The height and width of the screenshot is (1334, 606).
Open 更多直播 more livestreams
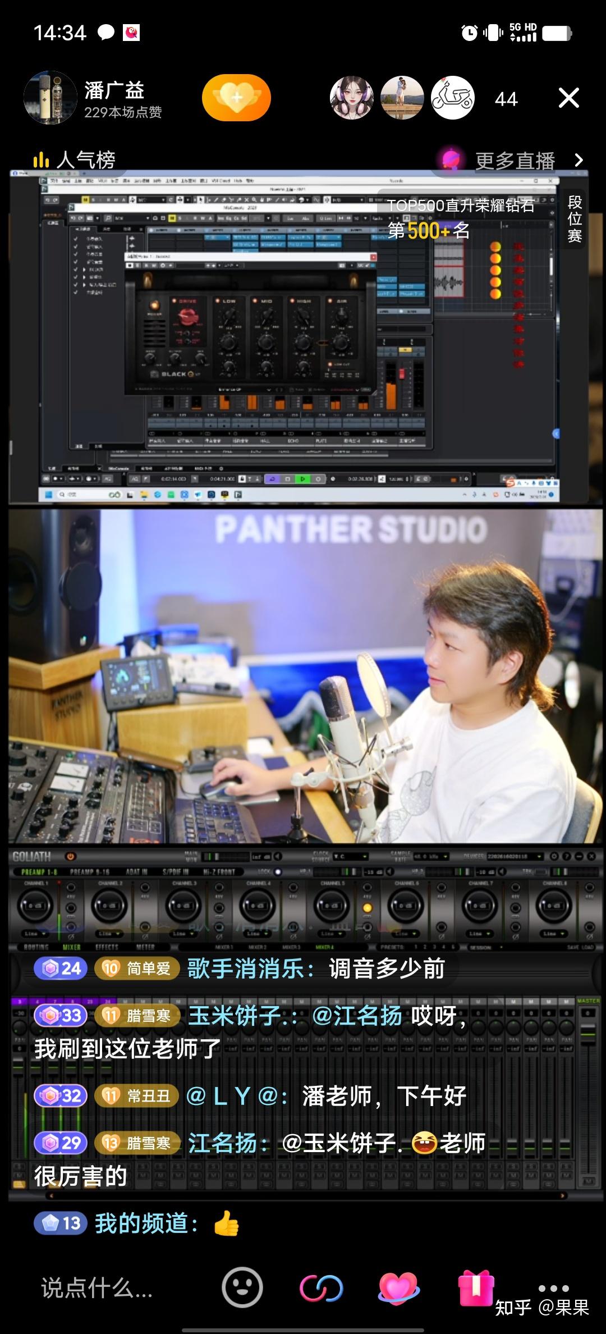pos(515,161)
